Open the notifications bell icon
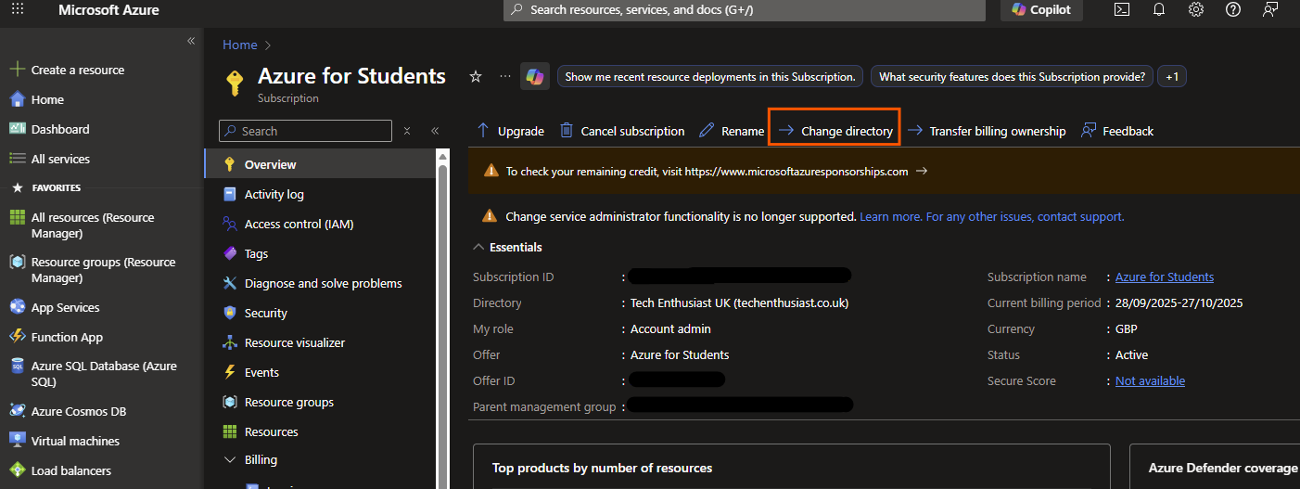The width and height of the screenshot is (1300, 489). point(1159,9)
